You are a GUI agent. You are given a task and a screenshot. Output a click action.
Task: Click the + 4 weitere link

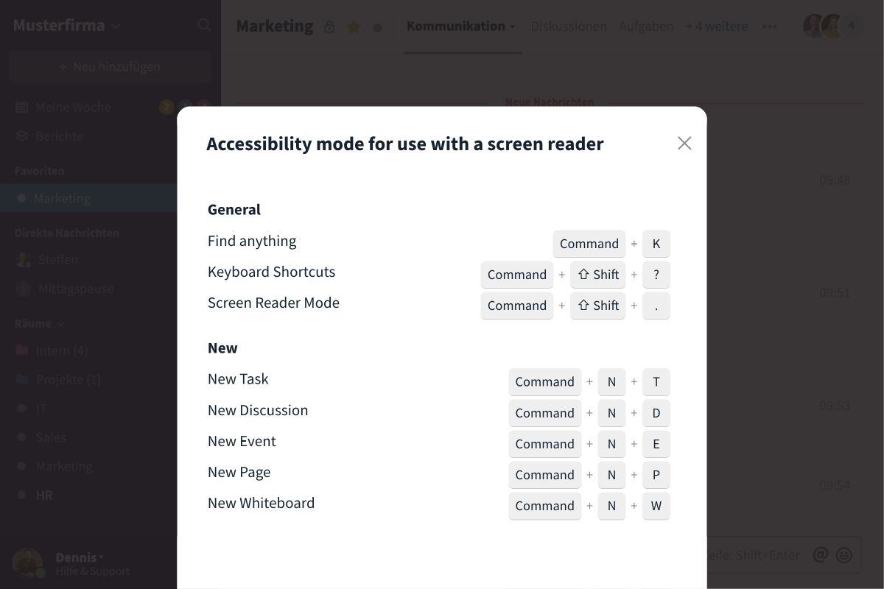716,27
